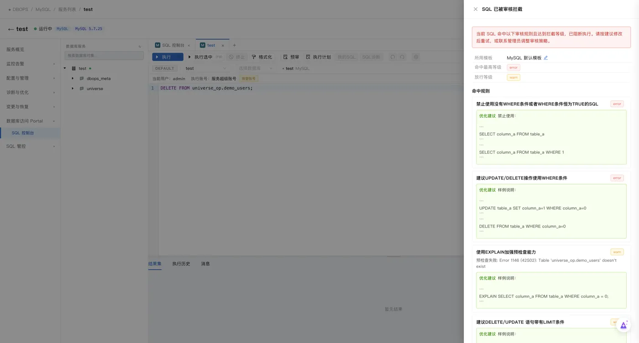Image resolution: width=639 pixels, height=343 pixels.
Task: Expand the 配置与管理 sidebar menu
Action: click(x=30, y=78)
